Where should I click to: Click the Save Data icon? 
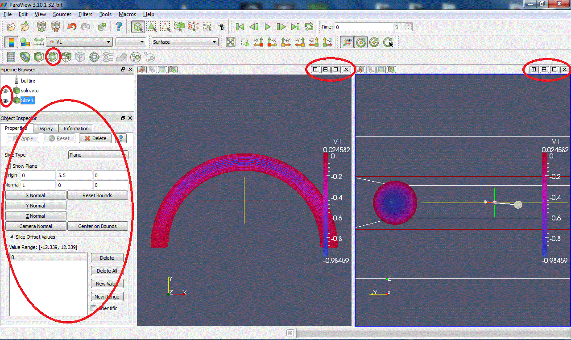pyautogui.click(x=25, y=27)
